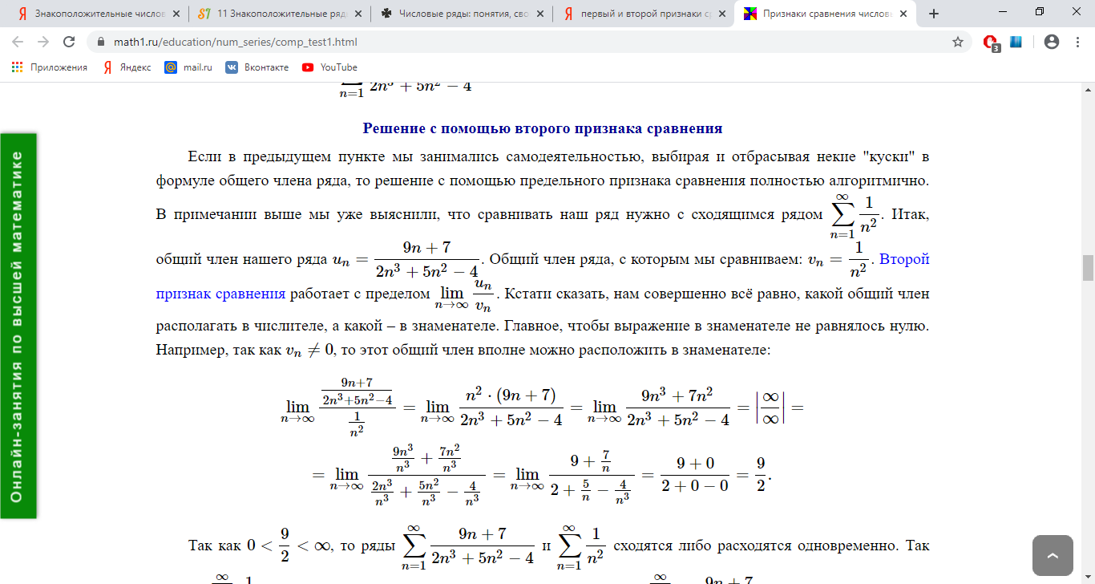Close the первый и второй признаки tab
The image size is (1095, 584).
pos(721,14)
